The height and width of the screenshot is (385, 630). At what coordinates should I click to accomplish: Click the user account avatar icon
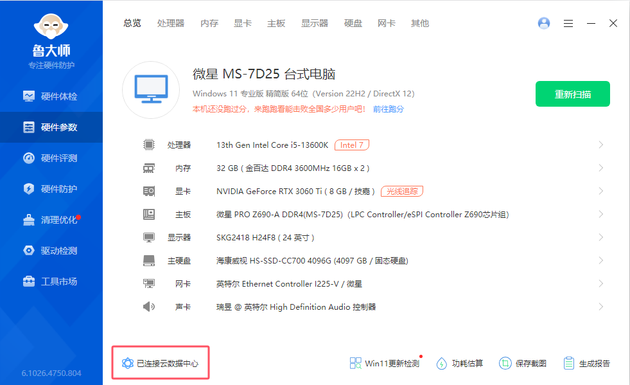click(543, 23)
